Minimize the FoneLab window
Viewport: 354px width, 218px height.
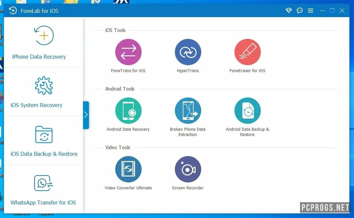point(322,11)
